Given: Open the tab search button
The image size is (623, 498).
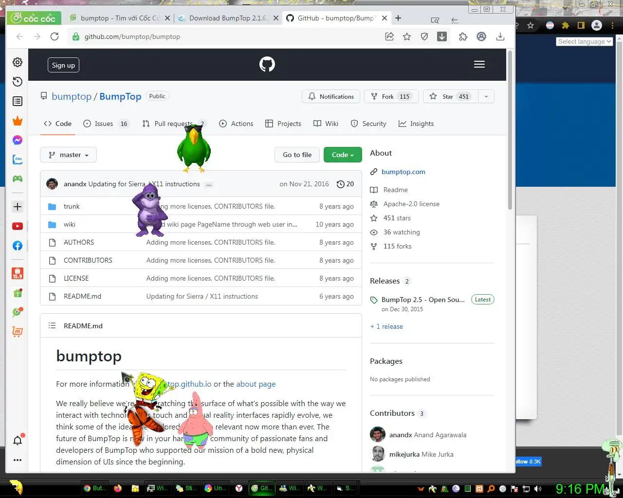Looking at the screenshot, I should click(435, 20).
